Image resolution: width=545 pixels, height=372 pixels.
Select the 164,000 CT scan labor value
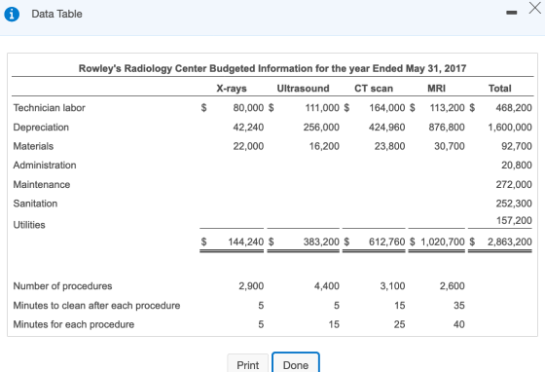[387, 108]
